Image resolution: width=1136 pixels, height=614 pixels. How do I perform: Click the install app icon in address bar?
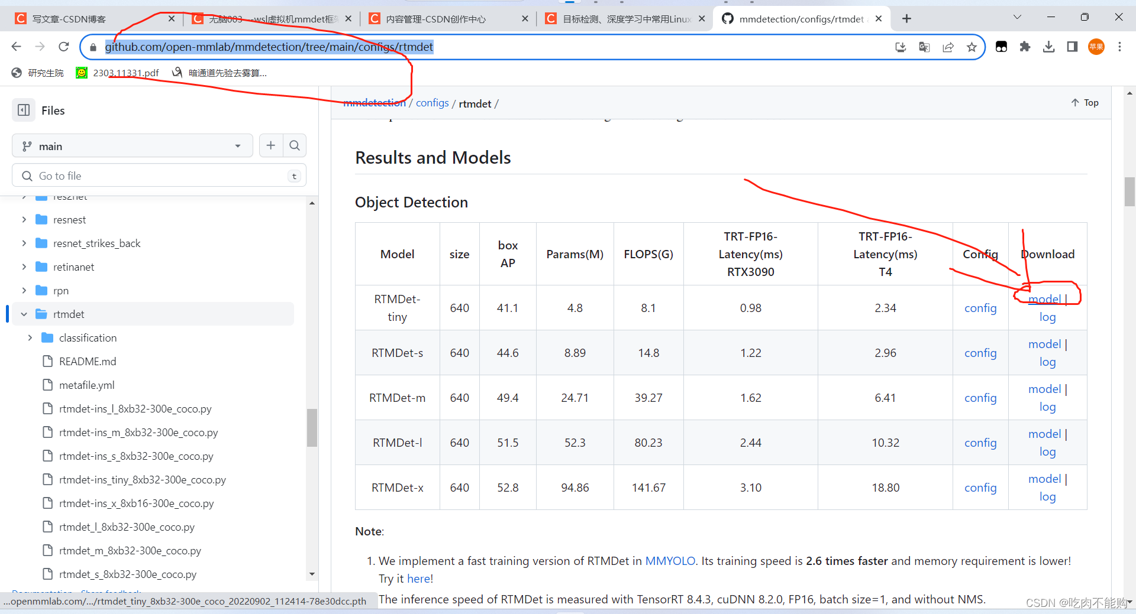coord(901,47)
